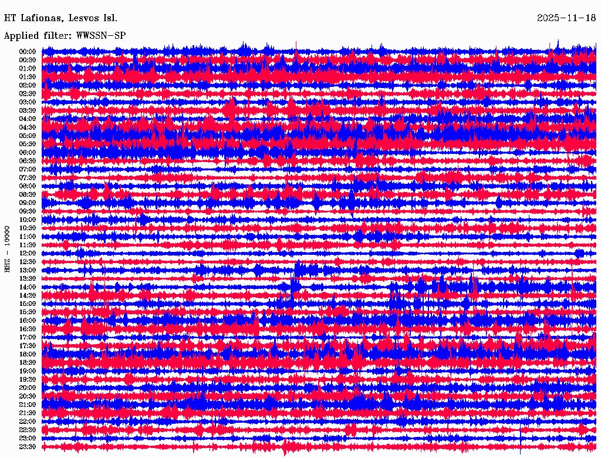Select the 16:30 time label

coord(27,329)
